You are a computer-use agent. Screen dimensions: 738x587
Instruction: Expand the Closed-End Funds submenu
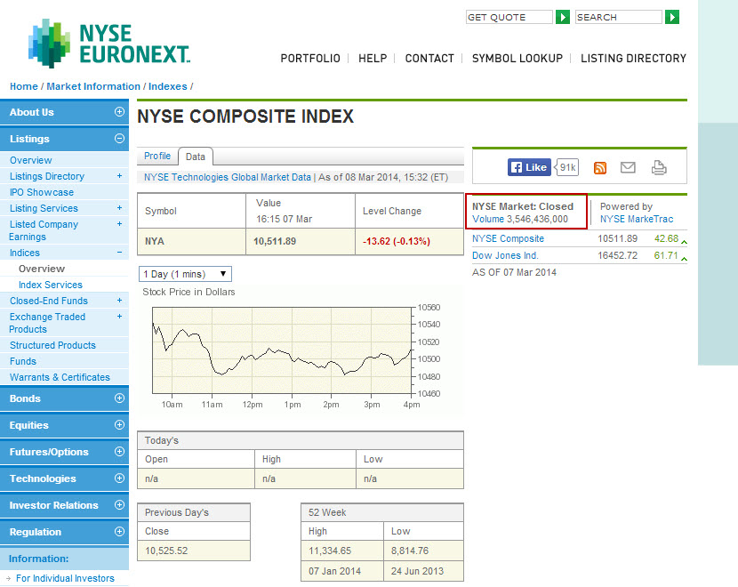119,301
